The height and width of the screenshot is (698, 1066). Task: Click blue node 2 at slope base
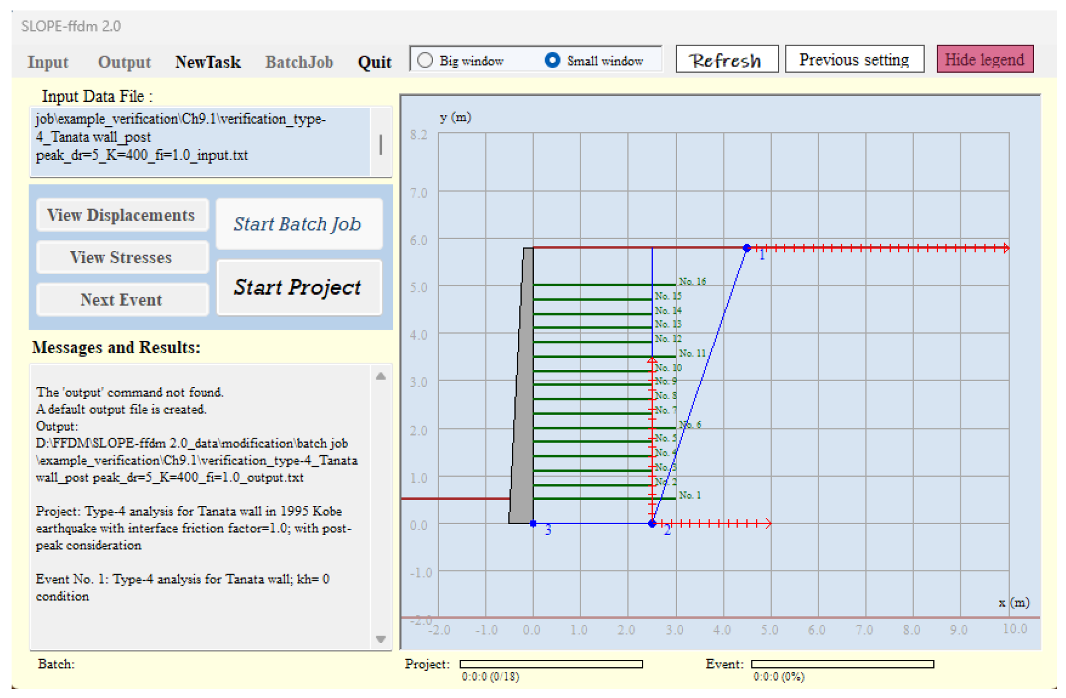(x=652, y=523)
